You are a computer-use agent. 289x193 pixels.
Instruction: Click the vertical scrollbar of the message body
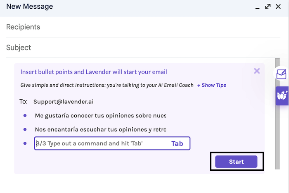click(x=277, y=114)
